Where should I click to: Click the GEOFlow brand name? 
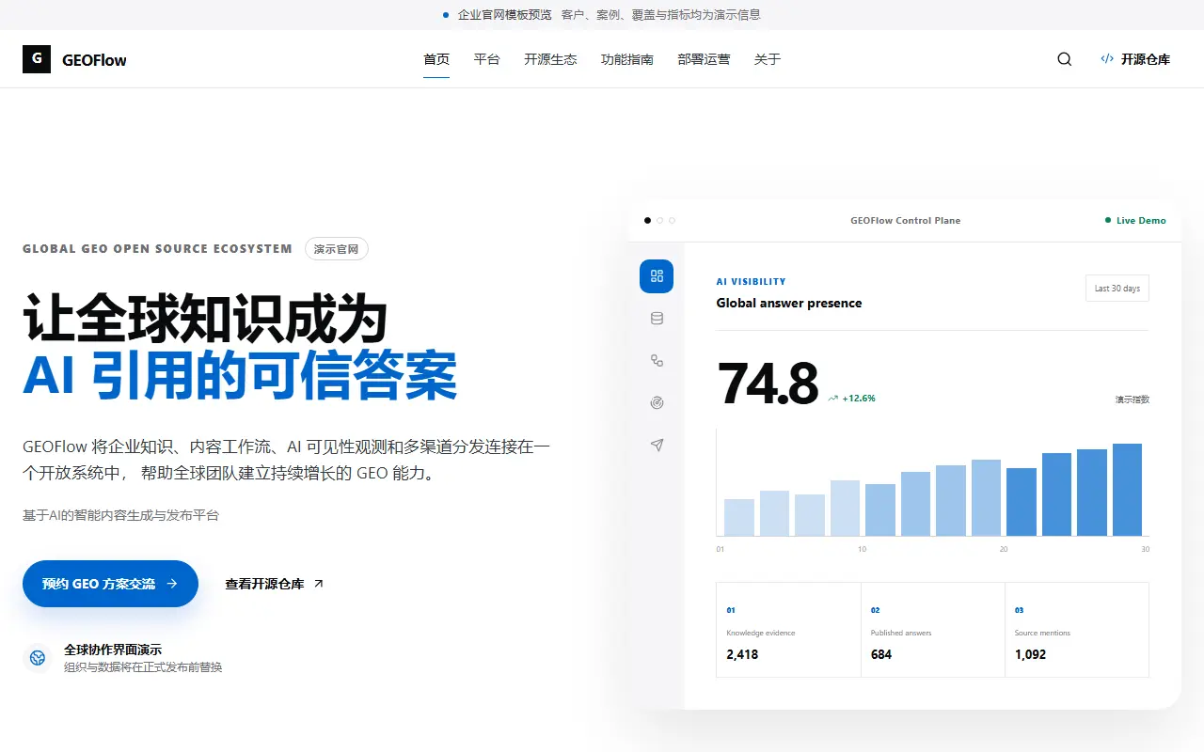click(x=94, y=60)
